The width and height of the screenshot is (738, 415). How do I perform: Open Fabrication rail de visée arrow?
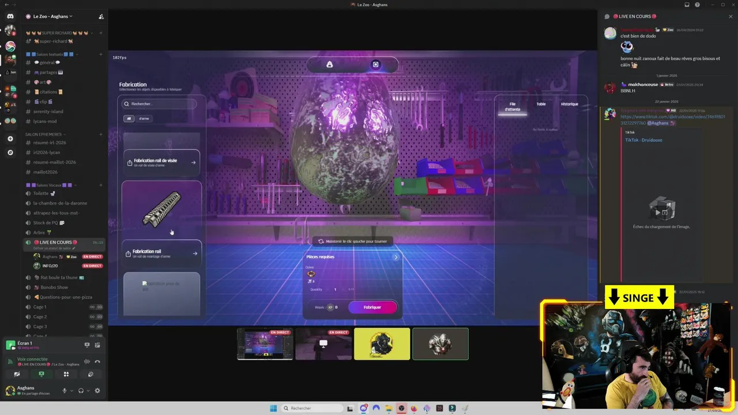tap(193, 163)
